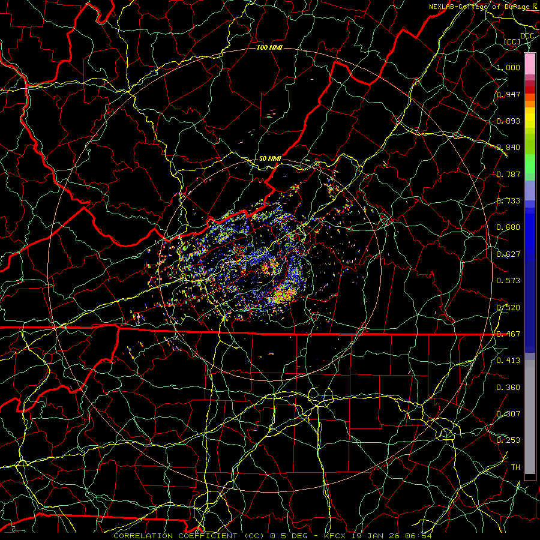Pick the periwinkle color bar segment
The image size is (540, 540).
tap(530, 191)
